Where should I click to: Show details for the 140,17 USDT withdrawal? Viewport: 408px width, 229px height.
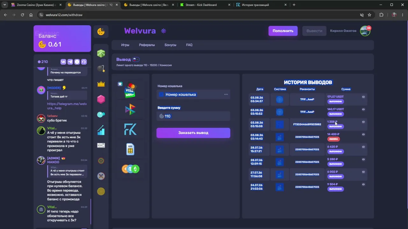tap(363, 109)
